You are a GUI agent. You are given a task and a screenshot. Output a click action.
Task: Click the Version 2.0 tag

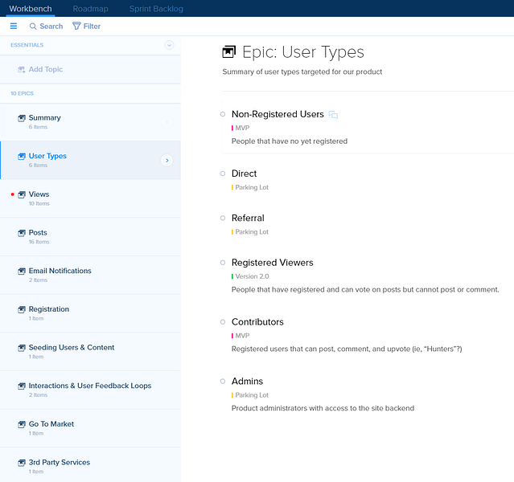[x=250, y=276]
